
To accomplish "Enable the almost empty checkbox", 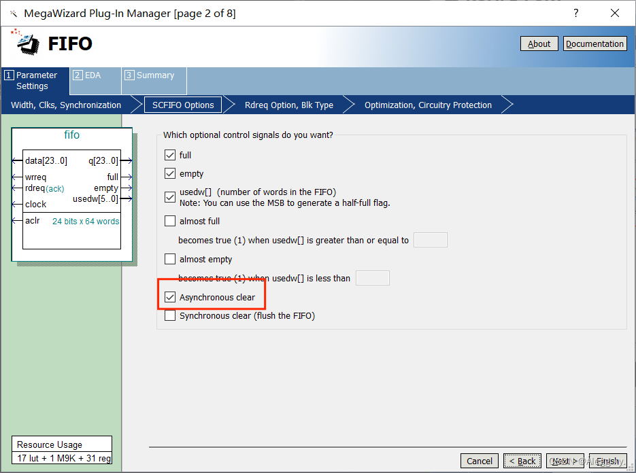I will point(170,259).
